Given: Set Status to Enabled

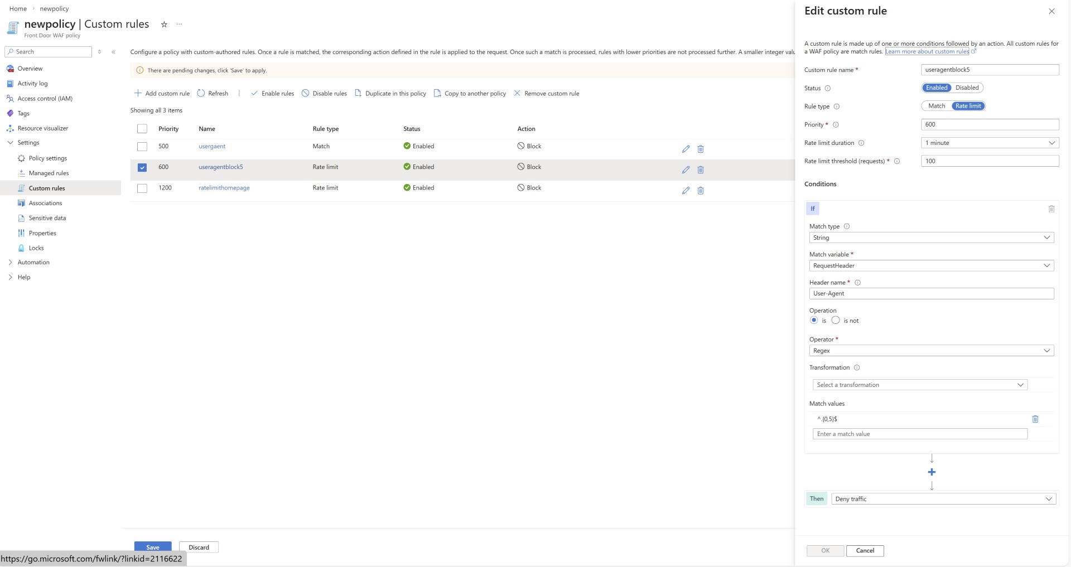Looking at the screenshot, I should (x=937, y=88).
